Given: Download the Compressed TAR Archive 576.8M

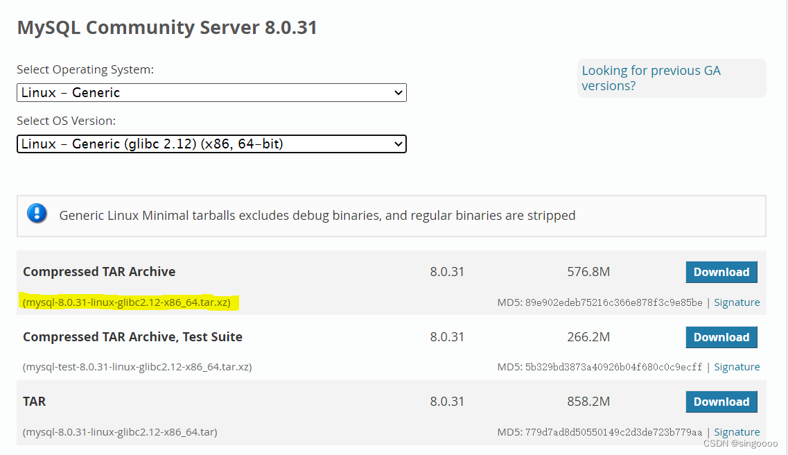Looking at the screenshot, I should 721,272.
